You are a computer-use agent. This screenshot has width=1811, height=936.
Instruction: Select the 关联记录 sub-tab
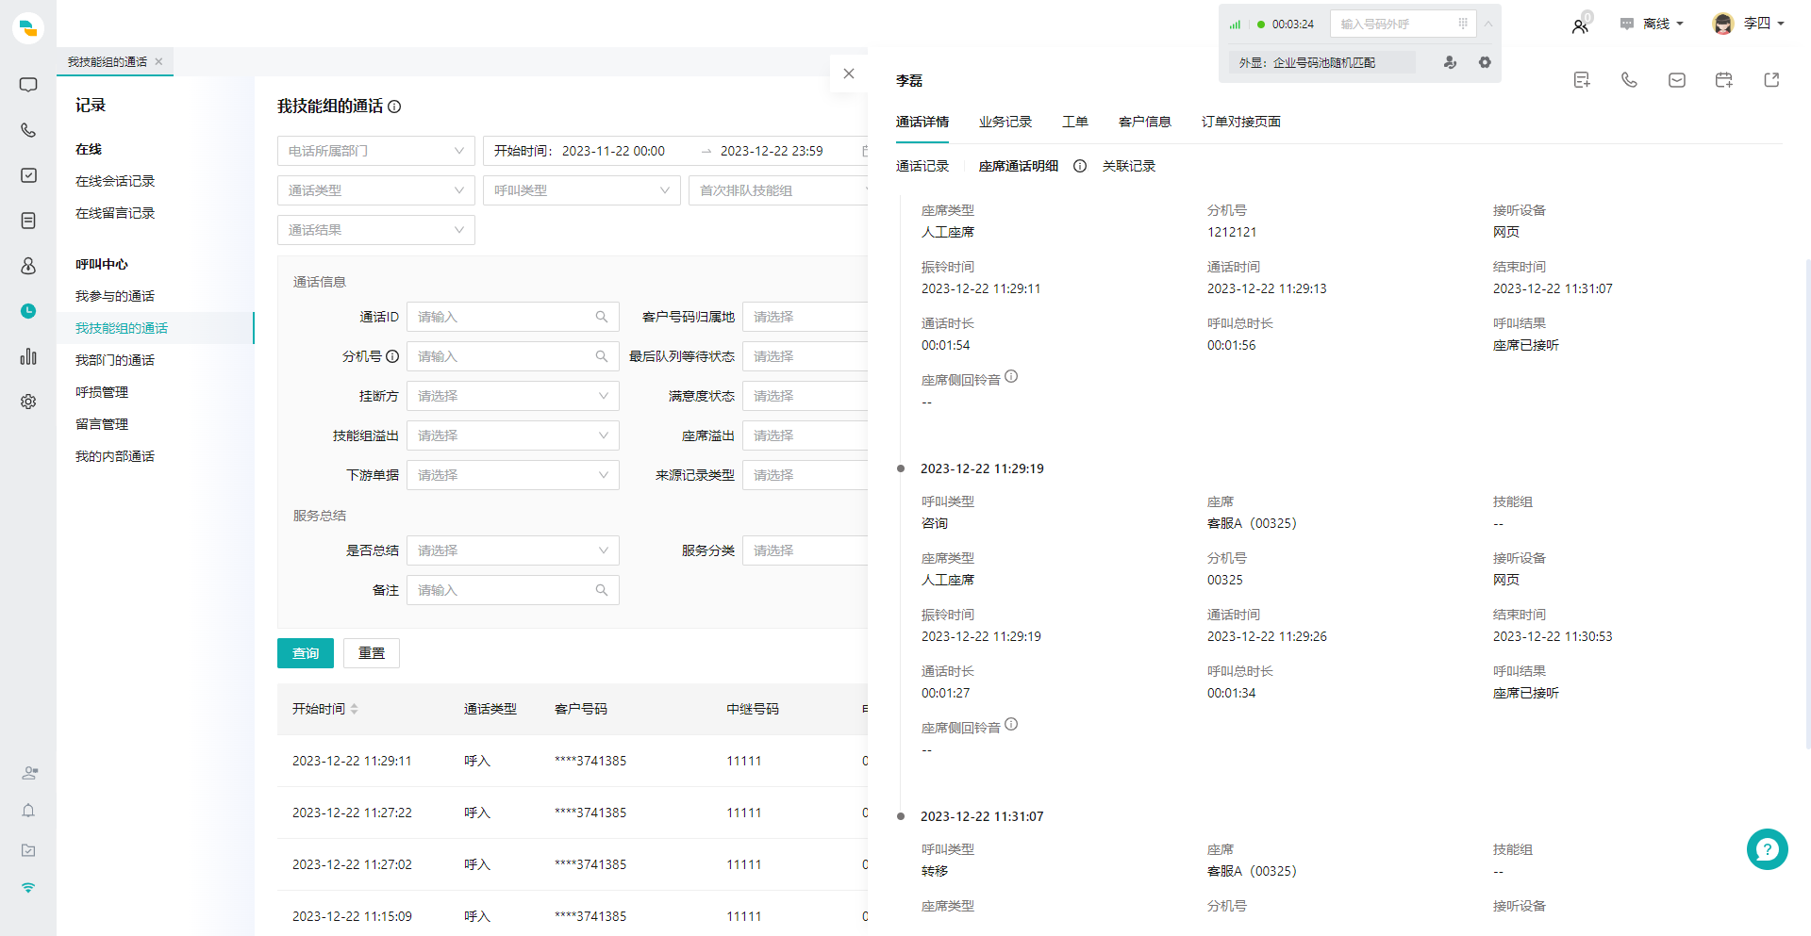[1129, 166]
